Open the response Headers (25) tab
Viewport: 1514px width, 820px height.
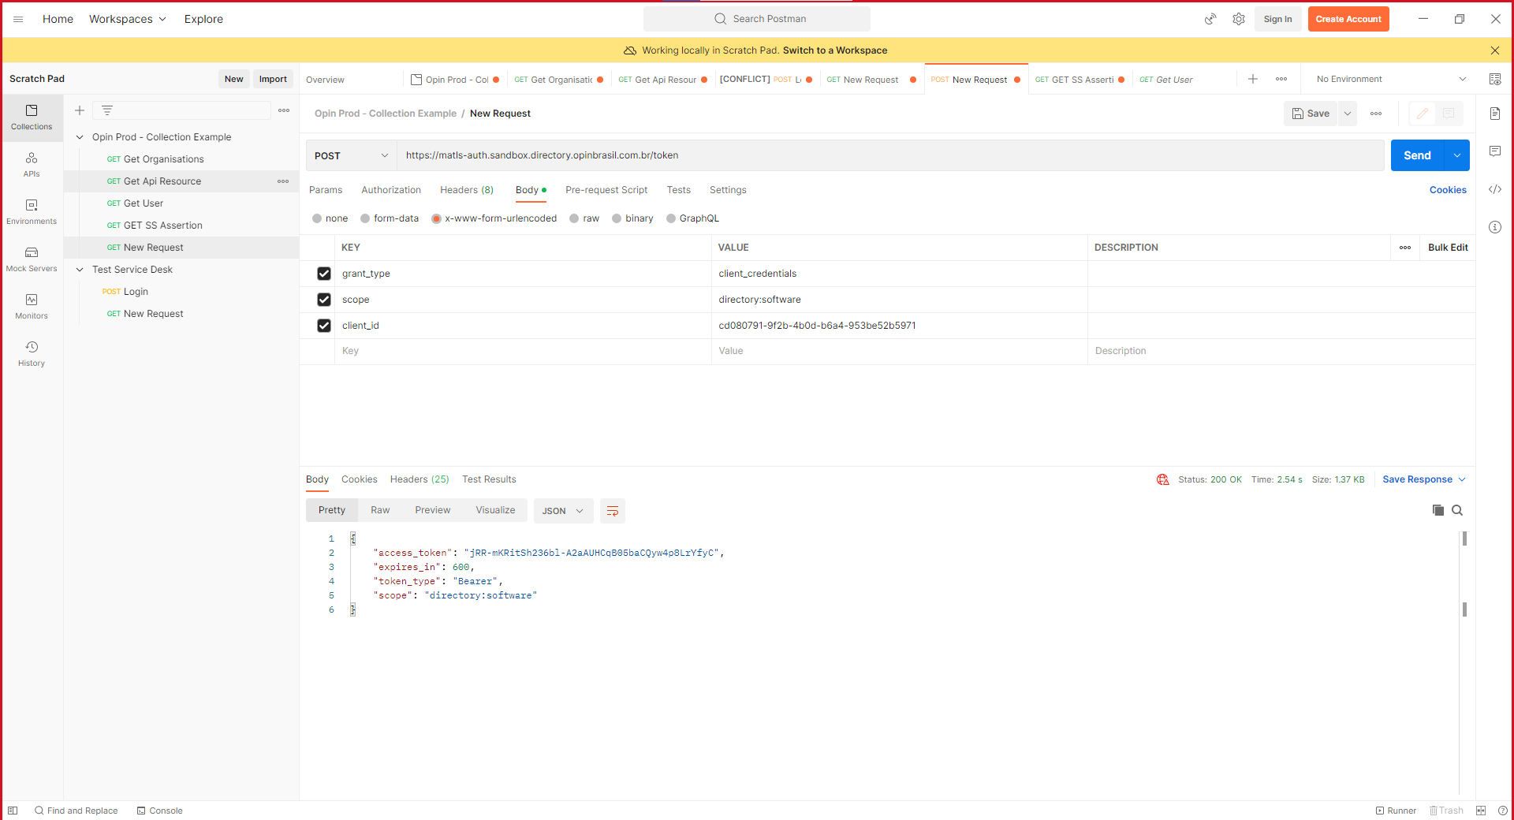pos(420,479)
